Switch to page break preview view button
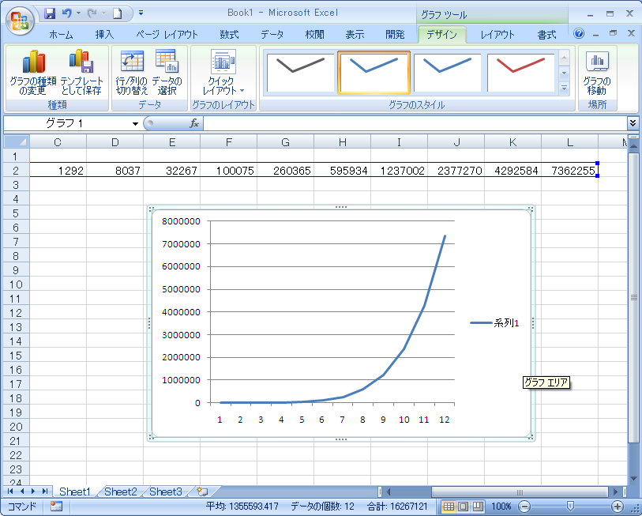642x516 pixels. click(477, 506)
